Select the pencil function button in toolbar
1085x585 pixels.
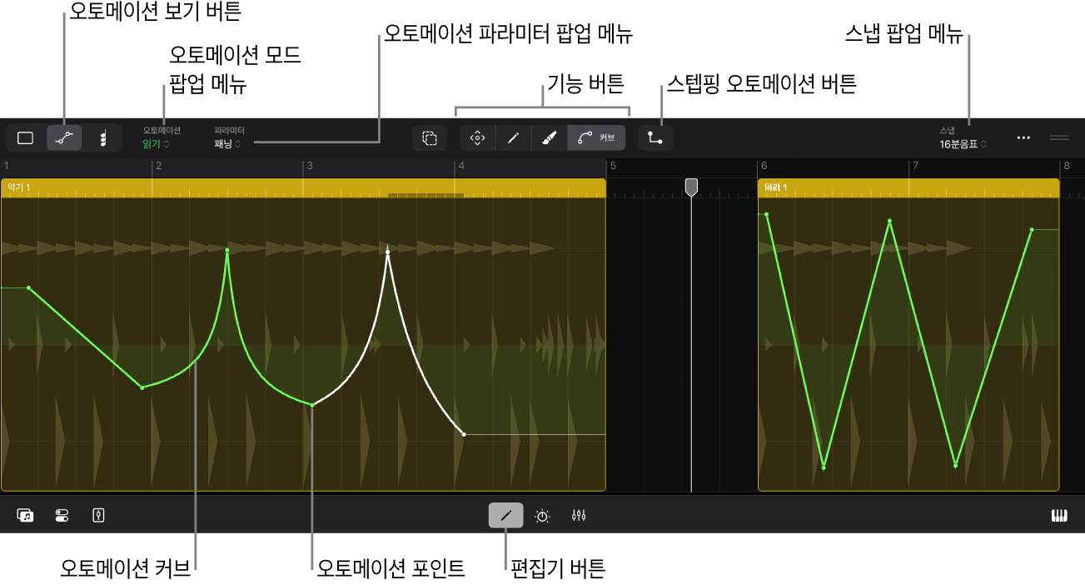(513, 138)
